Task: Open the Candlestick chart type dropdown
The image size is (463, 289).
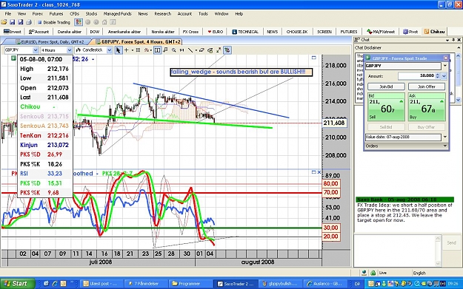Action: tap(109, 50)
